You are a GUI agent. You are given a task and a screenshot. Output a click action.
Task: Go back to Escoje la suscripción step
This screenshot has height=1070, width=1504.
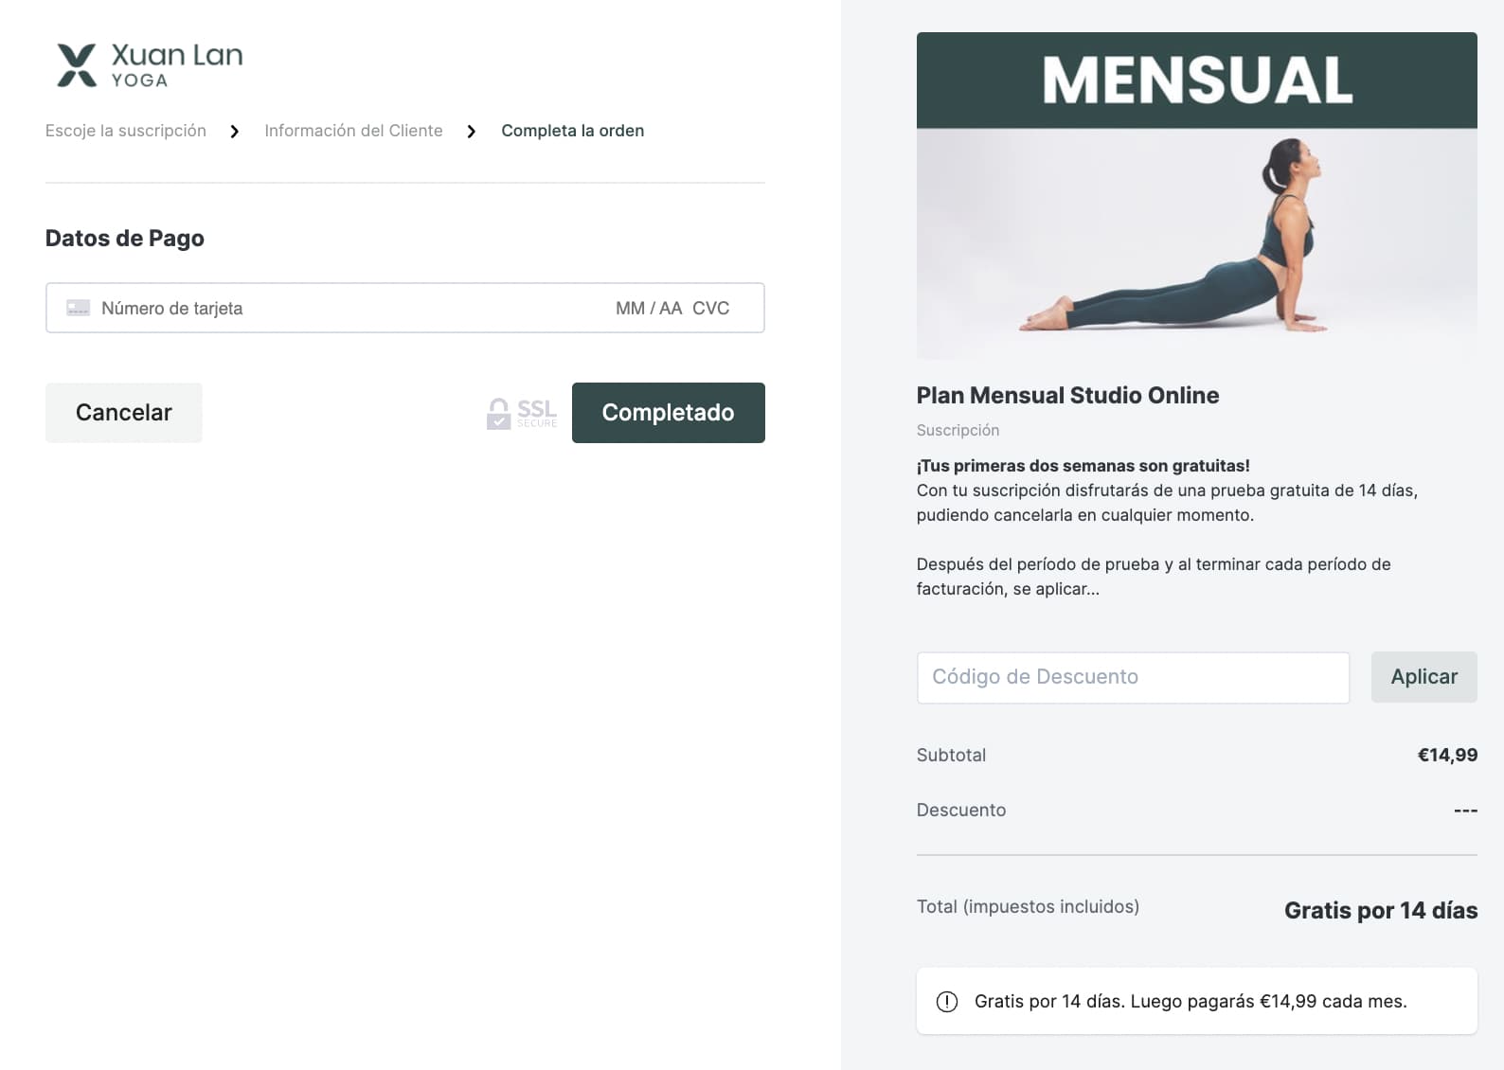126,131
